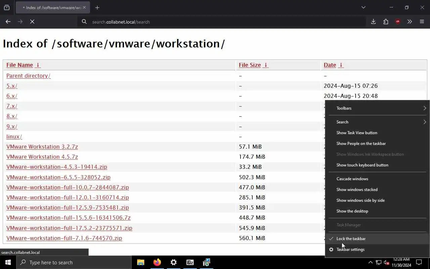
Task: Go back to previous page
Action: tap(8, 22)
